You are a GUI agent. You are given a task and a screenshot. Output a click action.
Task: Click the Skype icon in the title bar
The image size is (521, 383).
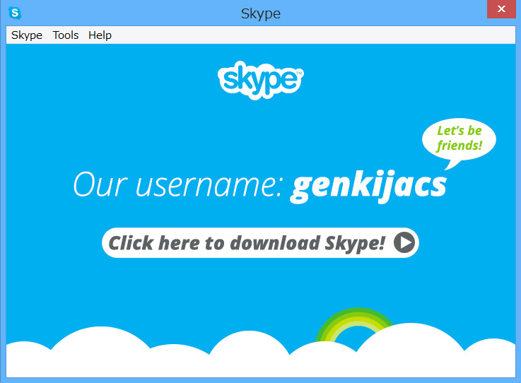point(15,13)
